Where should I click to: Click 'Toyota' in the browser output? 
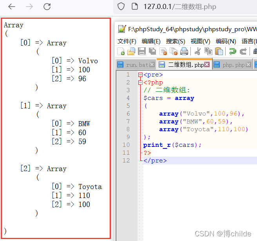[90, 187]
